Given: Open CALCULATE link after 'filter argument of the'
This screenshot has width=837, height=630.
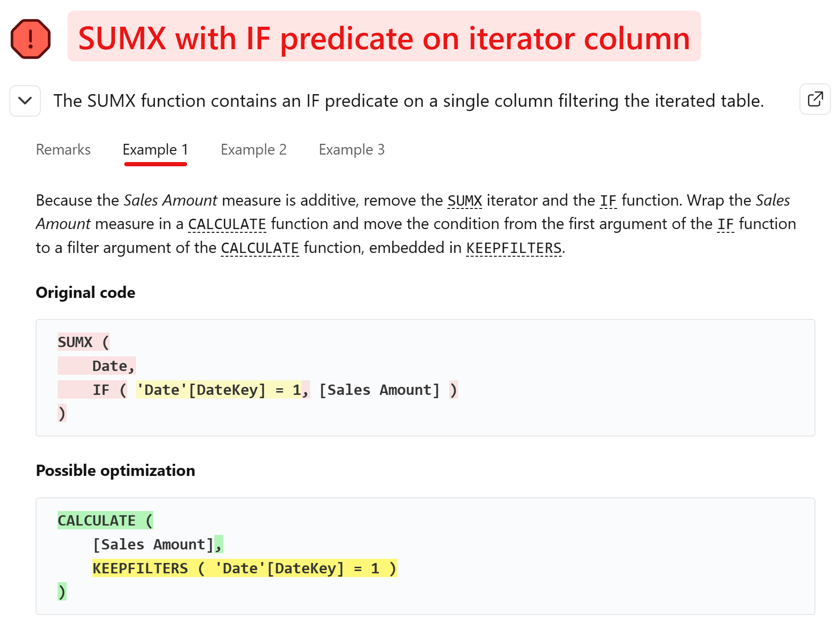Looking at the screenshot, I should (260, 248).
